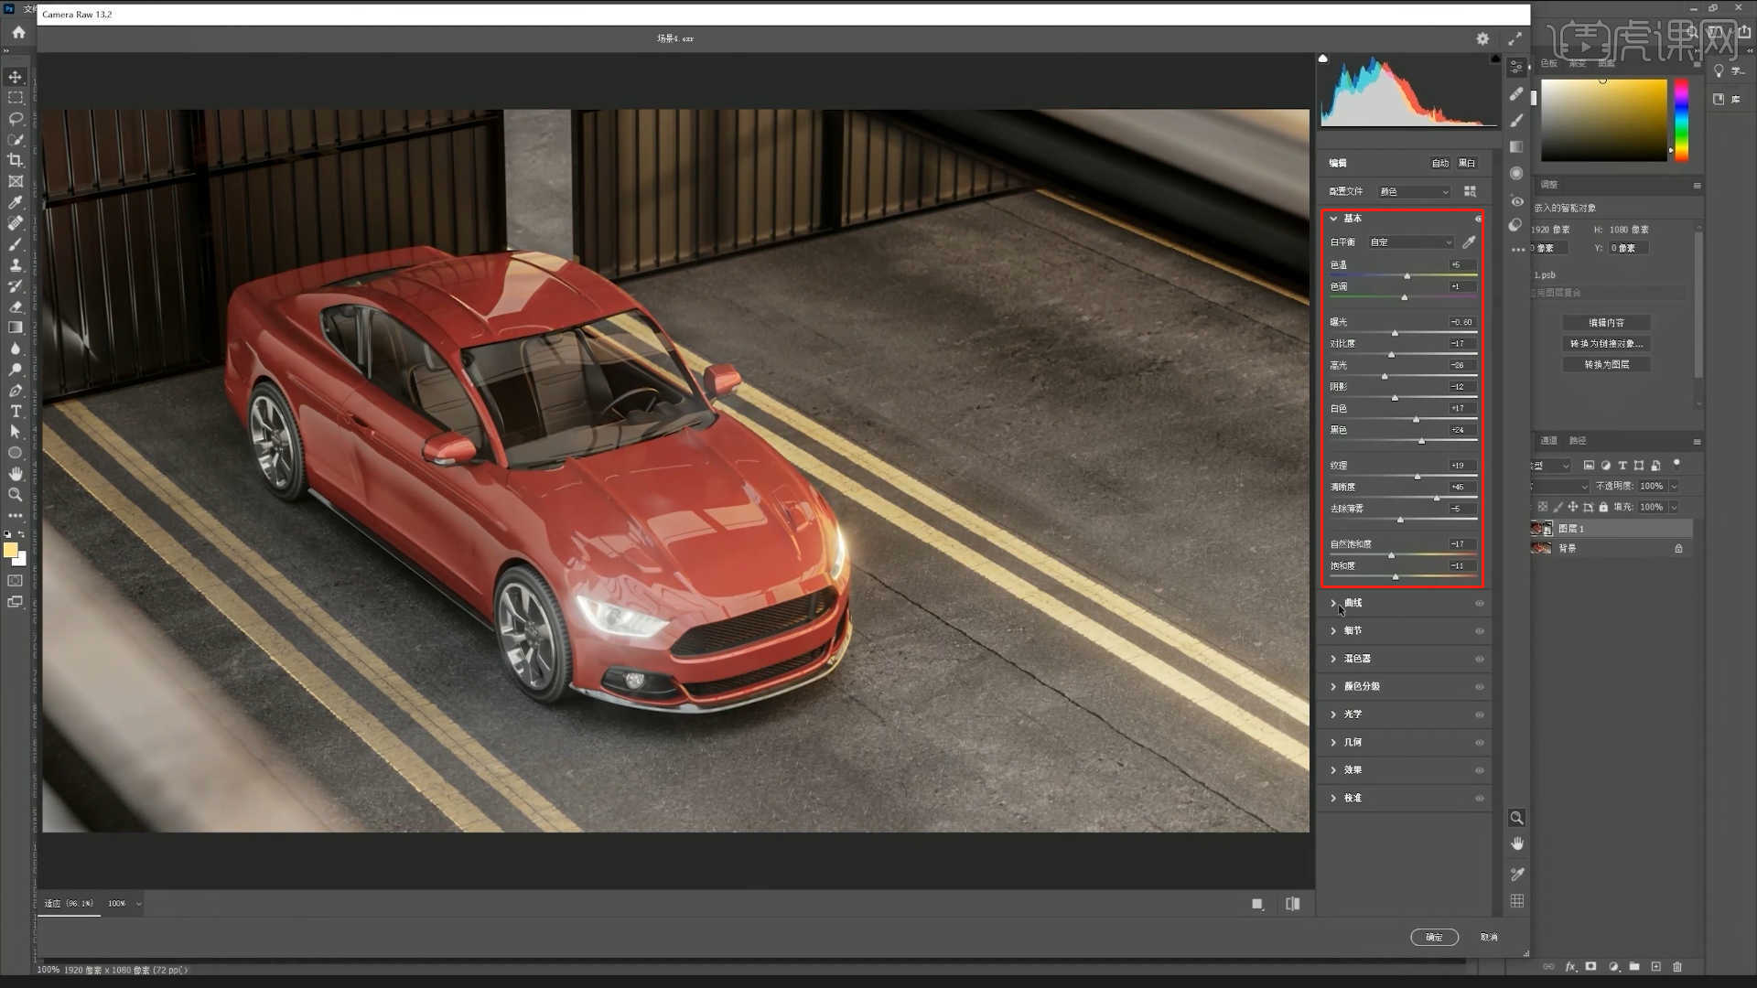Open the 配置文件 颜色 dropdown
The height and width of the screenshot is (988, 1757).
1414,192
